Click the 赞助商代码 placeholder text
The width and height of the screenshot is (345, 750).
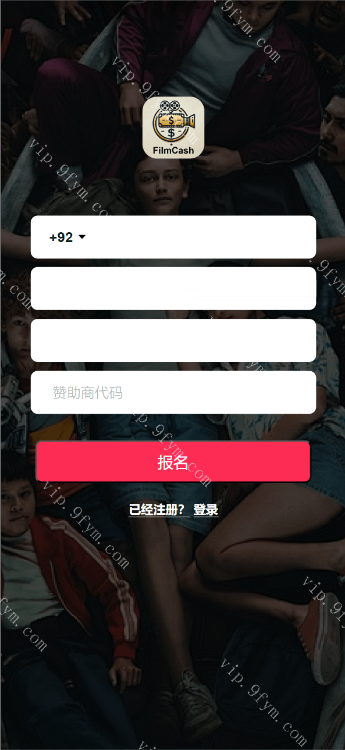click(88, 393)
